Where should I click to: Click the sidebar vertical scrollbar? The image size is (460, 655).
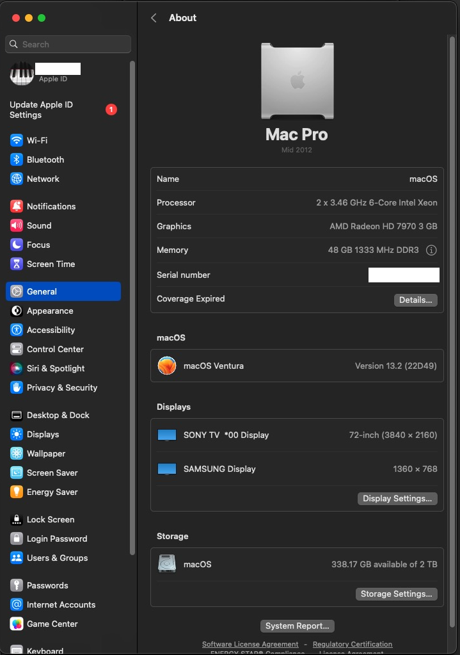tap(132, 308)
